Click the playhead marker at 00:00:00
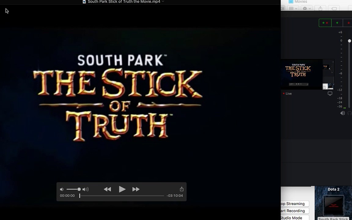Screen dimensions: 352x220 point(79,196)
